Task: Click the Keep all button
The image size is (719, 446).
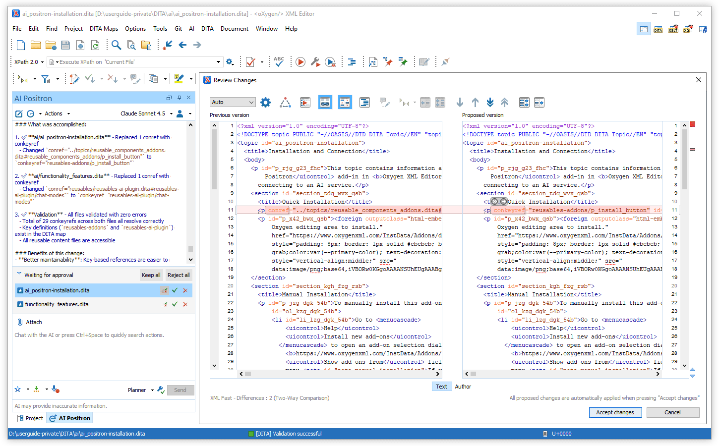Action: point(151,275)
